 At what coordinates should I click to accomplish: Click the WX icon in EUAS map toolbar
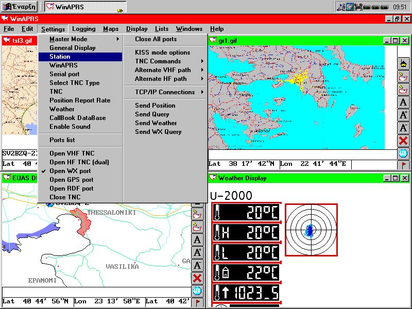pyautogui.click(x=197, y=290)
